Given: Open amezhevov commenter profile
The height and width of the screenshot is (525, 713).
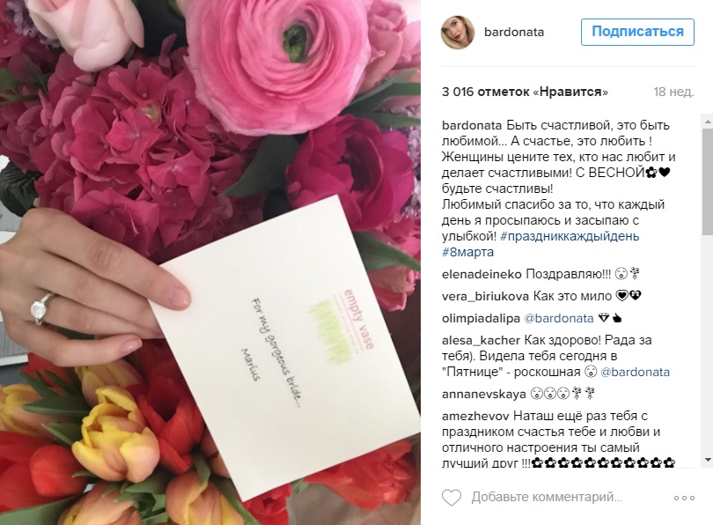Looking at the screenshot, I should [475, 416].
